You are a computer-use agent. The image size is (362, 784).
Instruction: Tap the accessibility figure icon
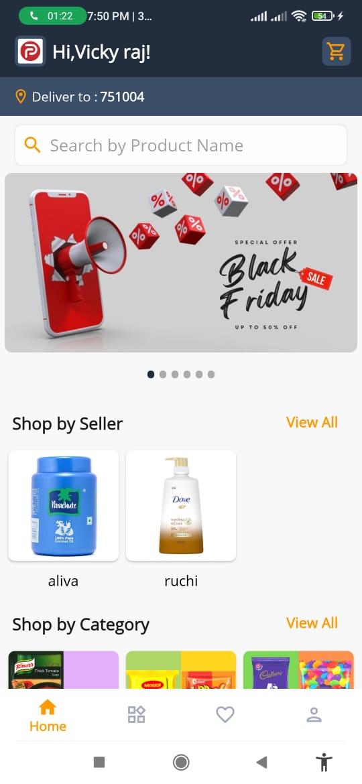(324, 762)
